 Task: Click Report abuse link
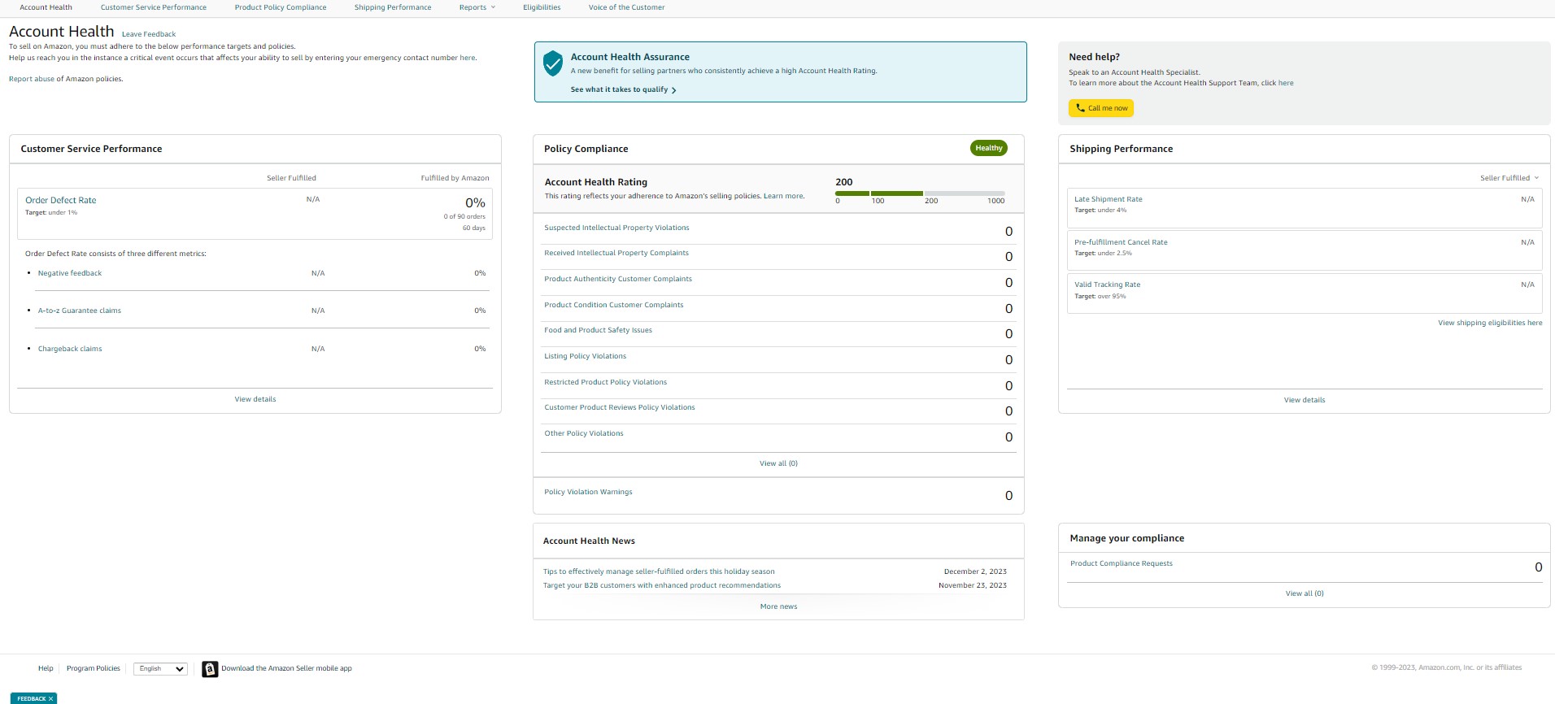[x=32, y=79]
